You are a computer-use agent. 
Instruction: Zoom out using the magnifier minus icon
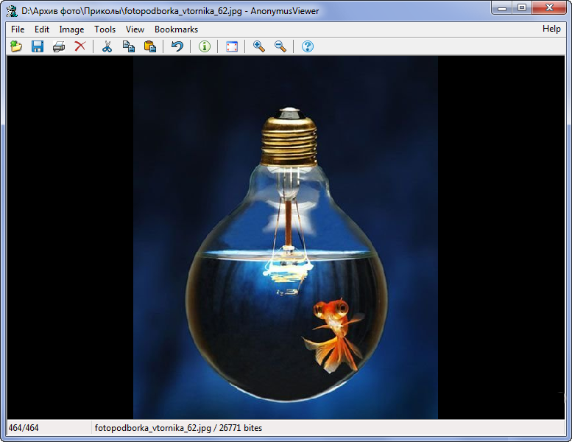280,46
